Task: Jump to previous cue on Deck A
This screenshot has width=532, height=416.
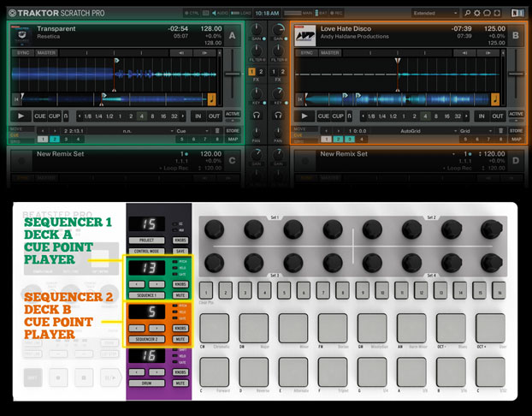Action: (43, 131)
